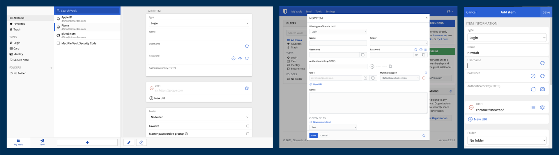Open the custom field type Text dropdown
559x155 pixels.
pos(333,127)
